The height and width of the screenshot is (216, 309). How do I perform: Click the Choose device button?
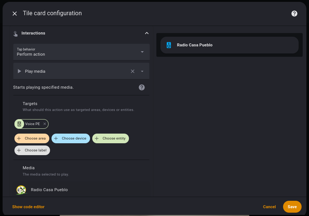[71, 138]
